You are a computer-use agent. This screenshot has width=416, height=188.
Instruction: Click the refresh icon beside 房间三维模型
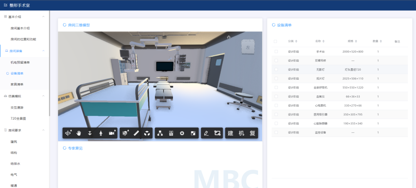coord(64,25)
